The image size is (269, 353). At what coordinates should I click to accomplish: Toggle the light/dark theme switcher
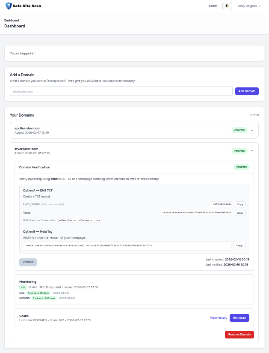point(227,6)
